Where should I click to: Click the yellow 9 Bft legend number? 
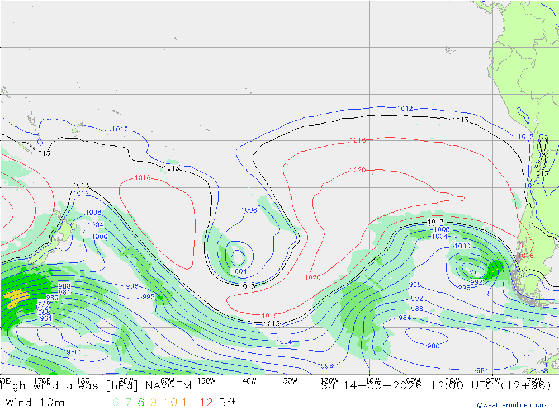tap(153, 403)
